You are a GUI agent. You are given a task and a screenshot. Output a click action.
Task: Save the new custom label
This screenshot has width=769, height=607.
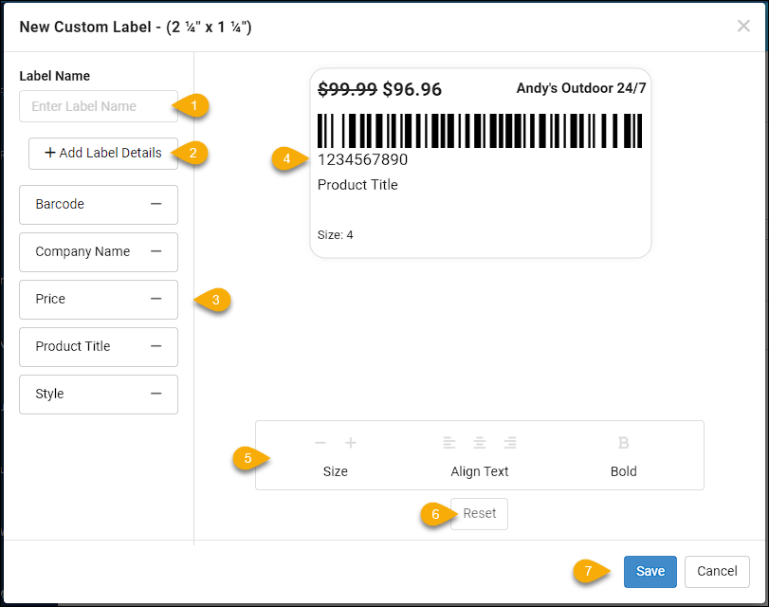650,571
